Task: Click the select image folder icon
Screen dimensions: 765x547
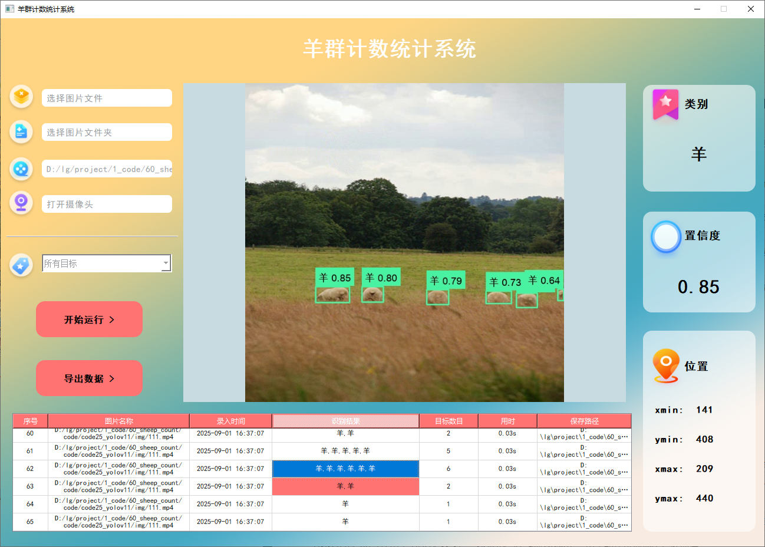Action: [x=21, y=132]
